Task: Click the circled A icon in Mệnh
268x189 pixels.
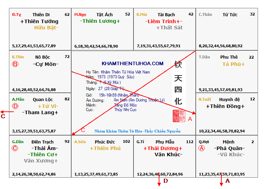Action: (x=202, y=148)
